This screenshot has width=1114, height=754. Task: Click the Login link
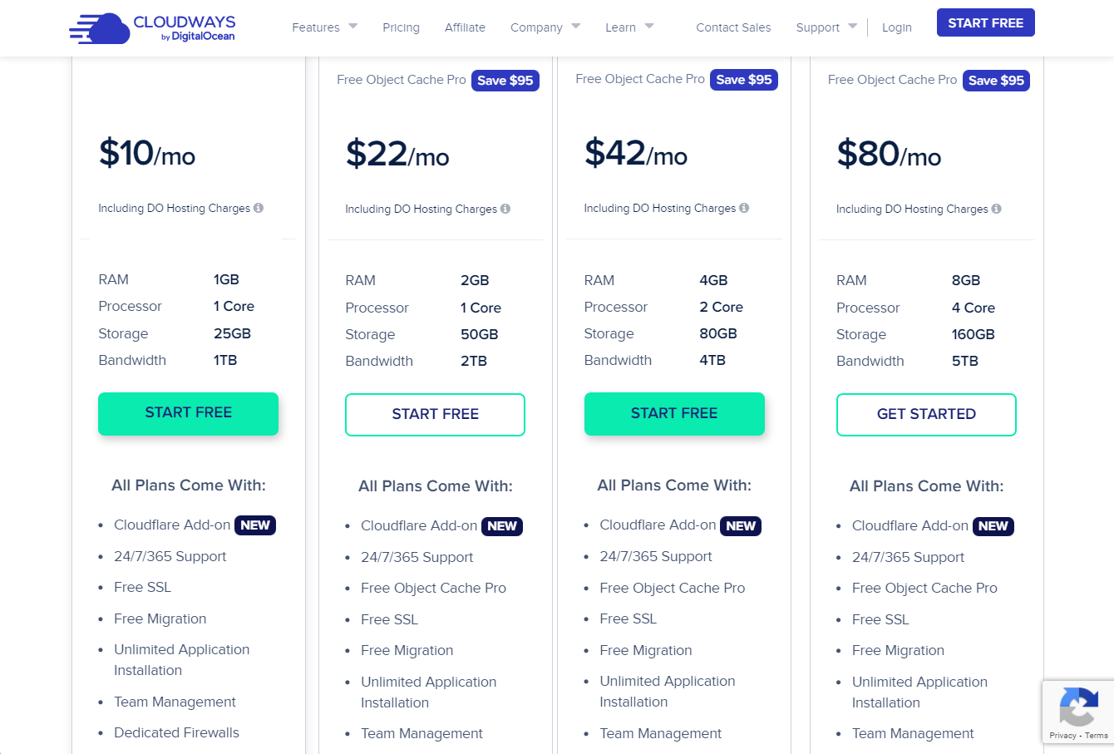point(897,27)
